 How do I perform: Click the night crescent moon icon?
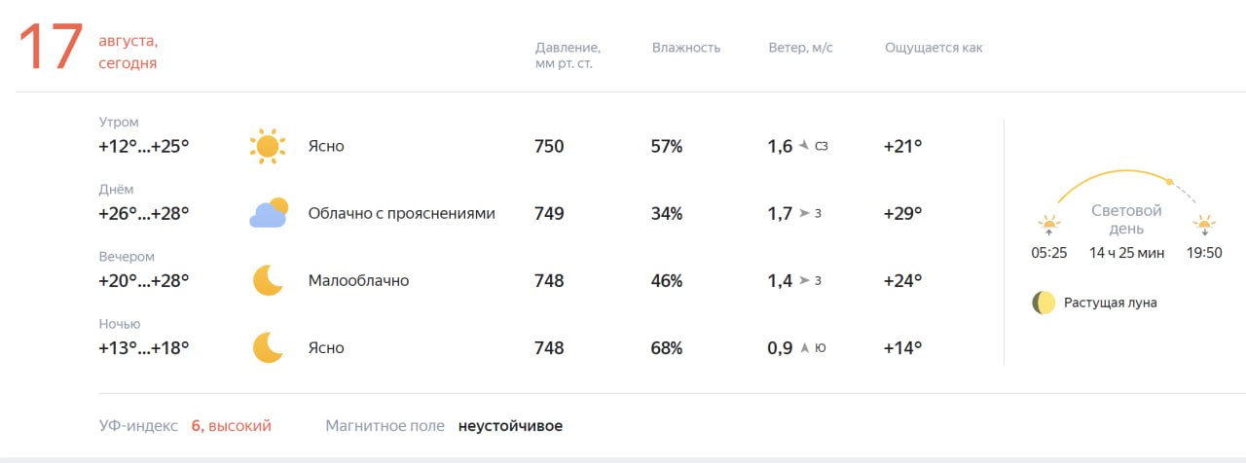click(268, 347)
